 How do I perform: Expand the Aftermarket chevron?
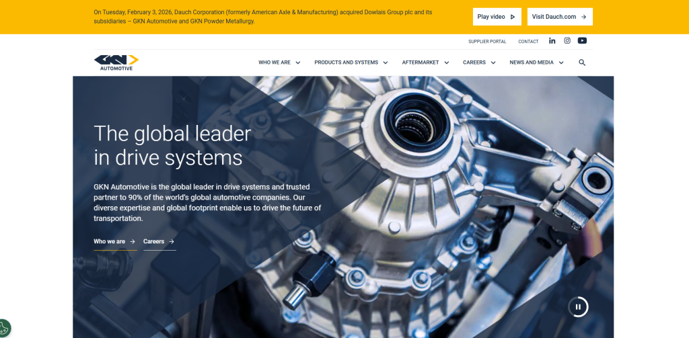click(x=447, y=62)
